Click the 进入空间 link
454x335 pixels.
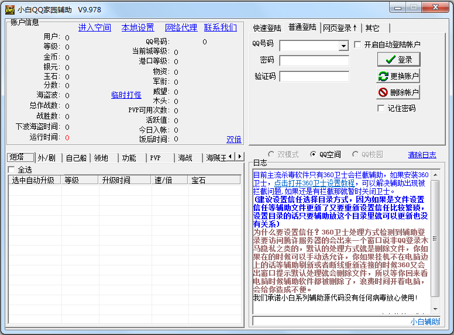pos(94,27)
